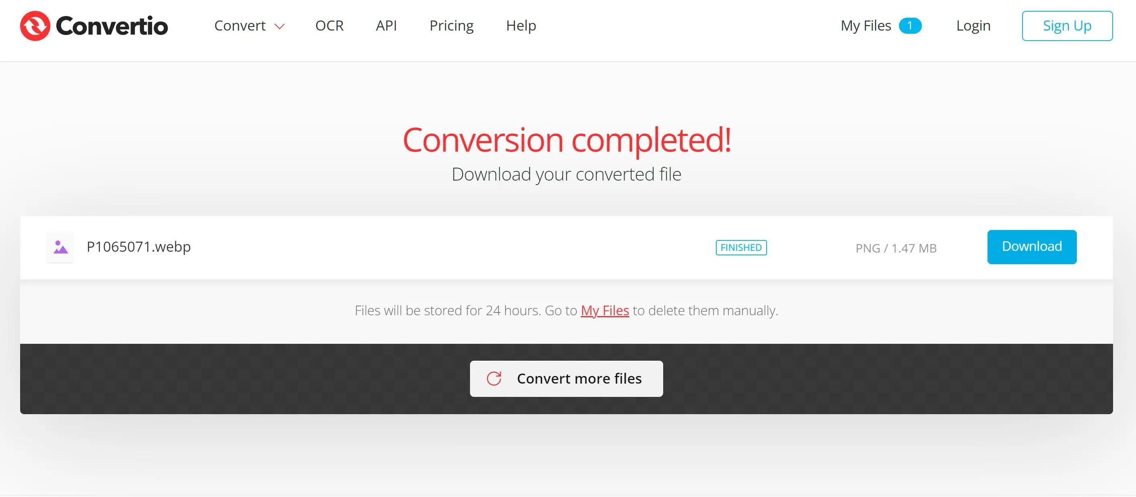Click the OCR navigation icon
This screenshot has height=497, width=1136.
pos(330,25)
